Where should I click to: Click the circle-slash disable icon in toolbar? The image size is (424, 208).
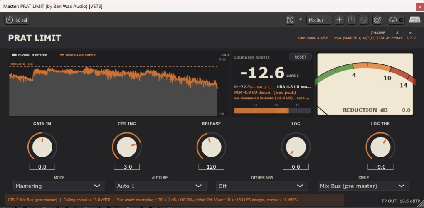click(x=363, y=20)
